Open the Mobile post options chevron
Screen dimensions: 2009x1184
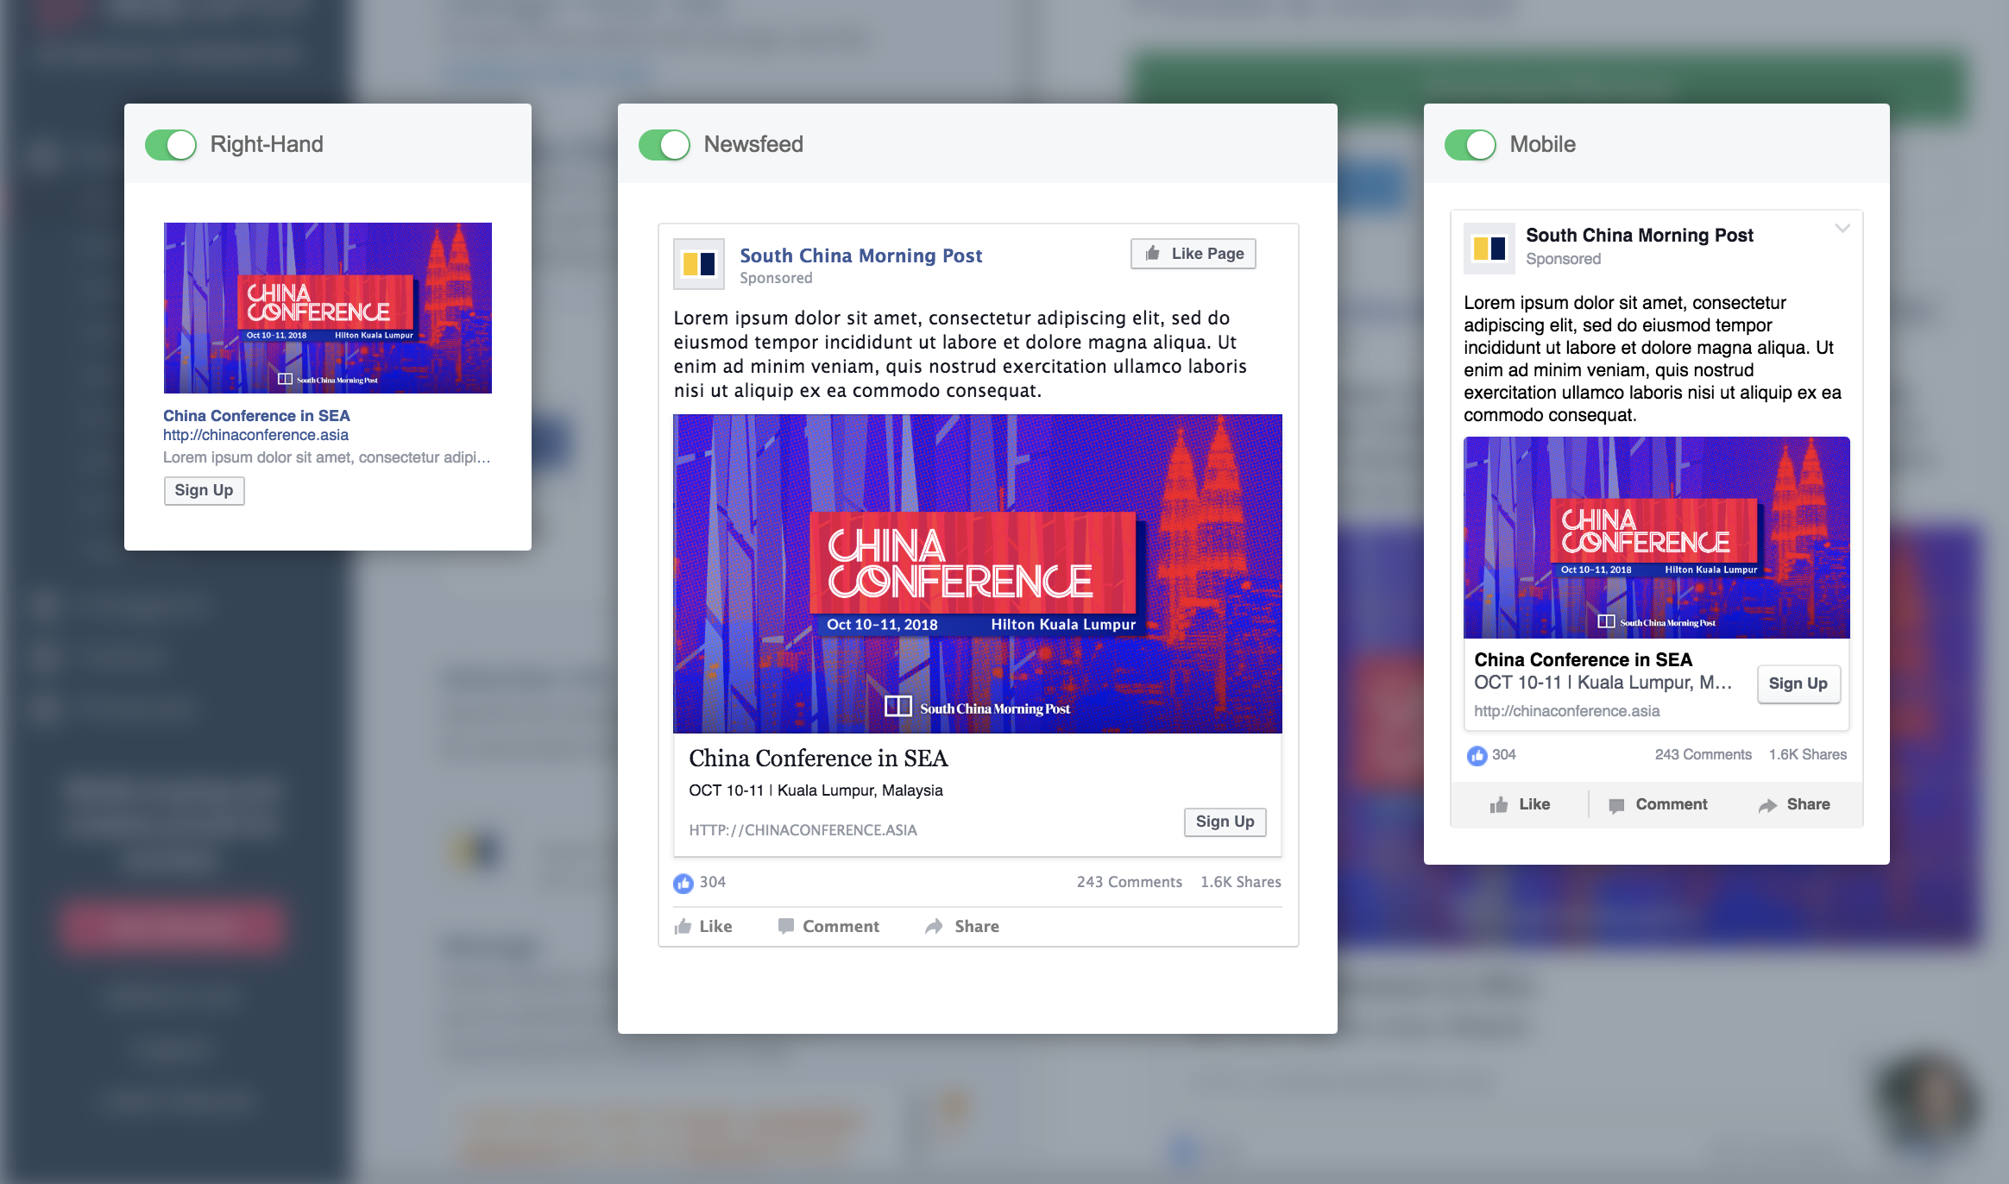click(x=1842, y=229)
